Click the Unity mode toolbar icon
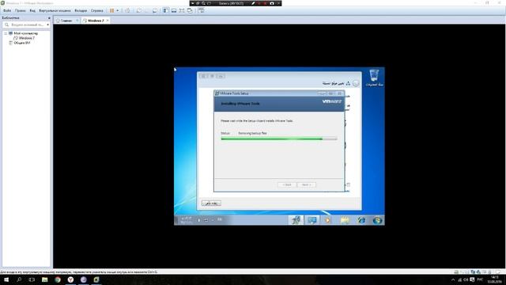 190,10
